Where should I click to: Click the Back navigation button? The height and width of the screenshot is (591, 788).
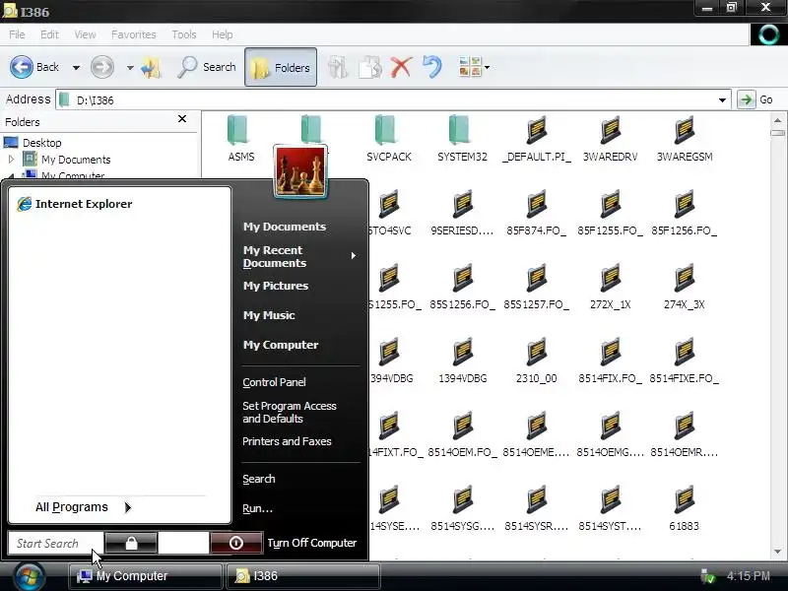point(34,67)
